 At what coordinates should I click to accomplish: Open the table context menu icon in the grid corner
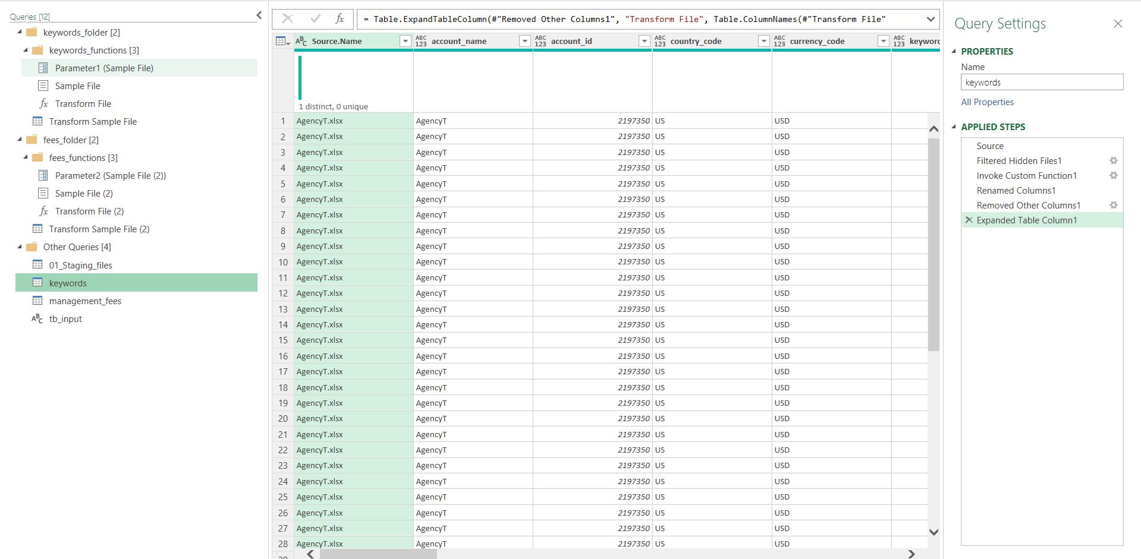pos(281,40)
